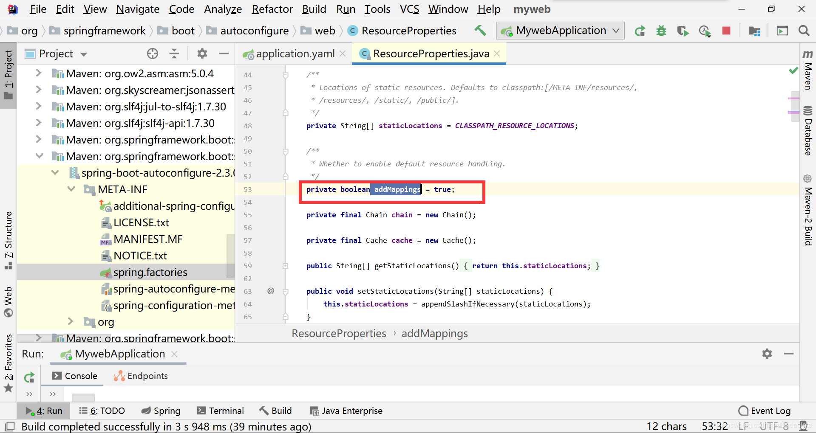Click the Rerun MywebApplication toolbar icon

640,31
